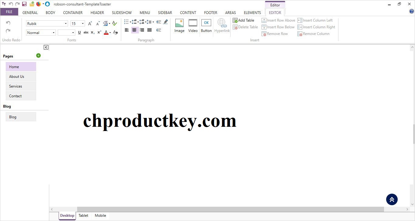Open the FILE menu
The width and height of the screenshot is (415, 221).
click(x=9, y=12)
